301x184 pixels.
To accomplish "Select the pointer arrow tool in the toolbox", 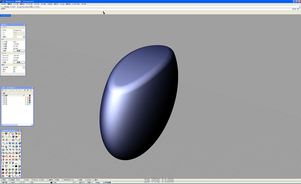I will click(3, 134).
